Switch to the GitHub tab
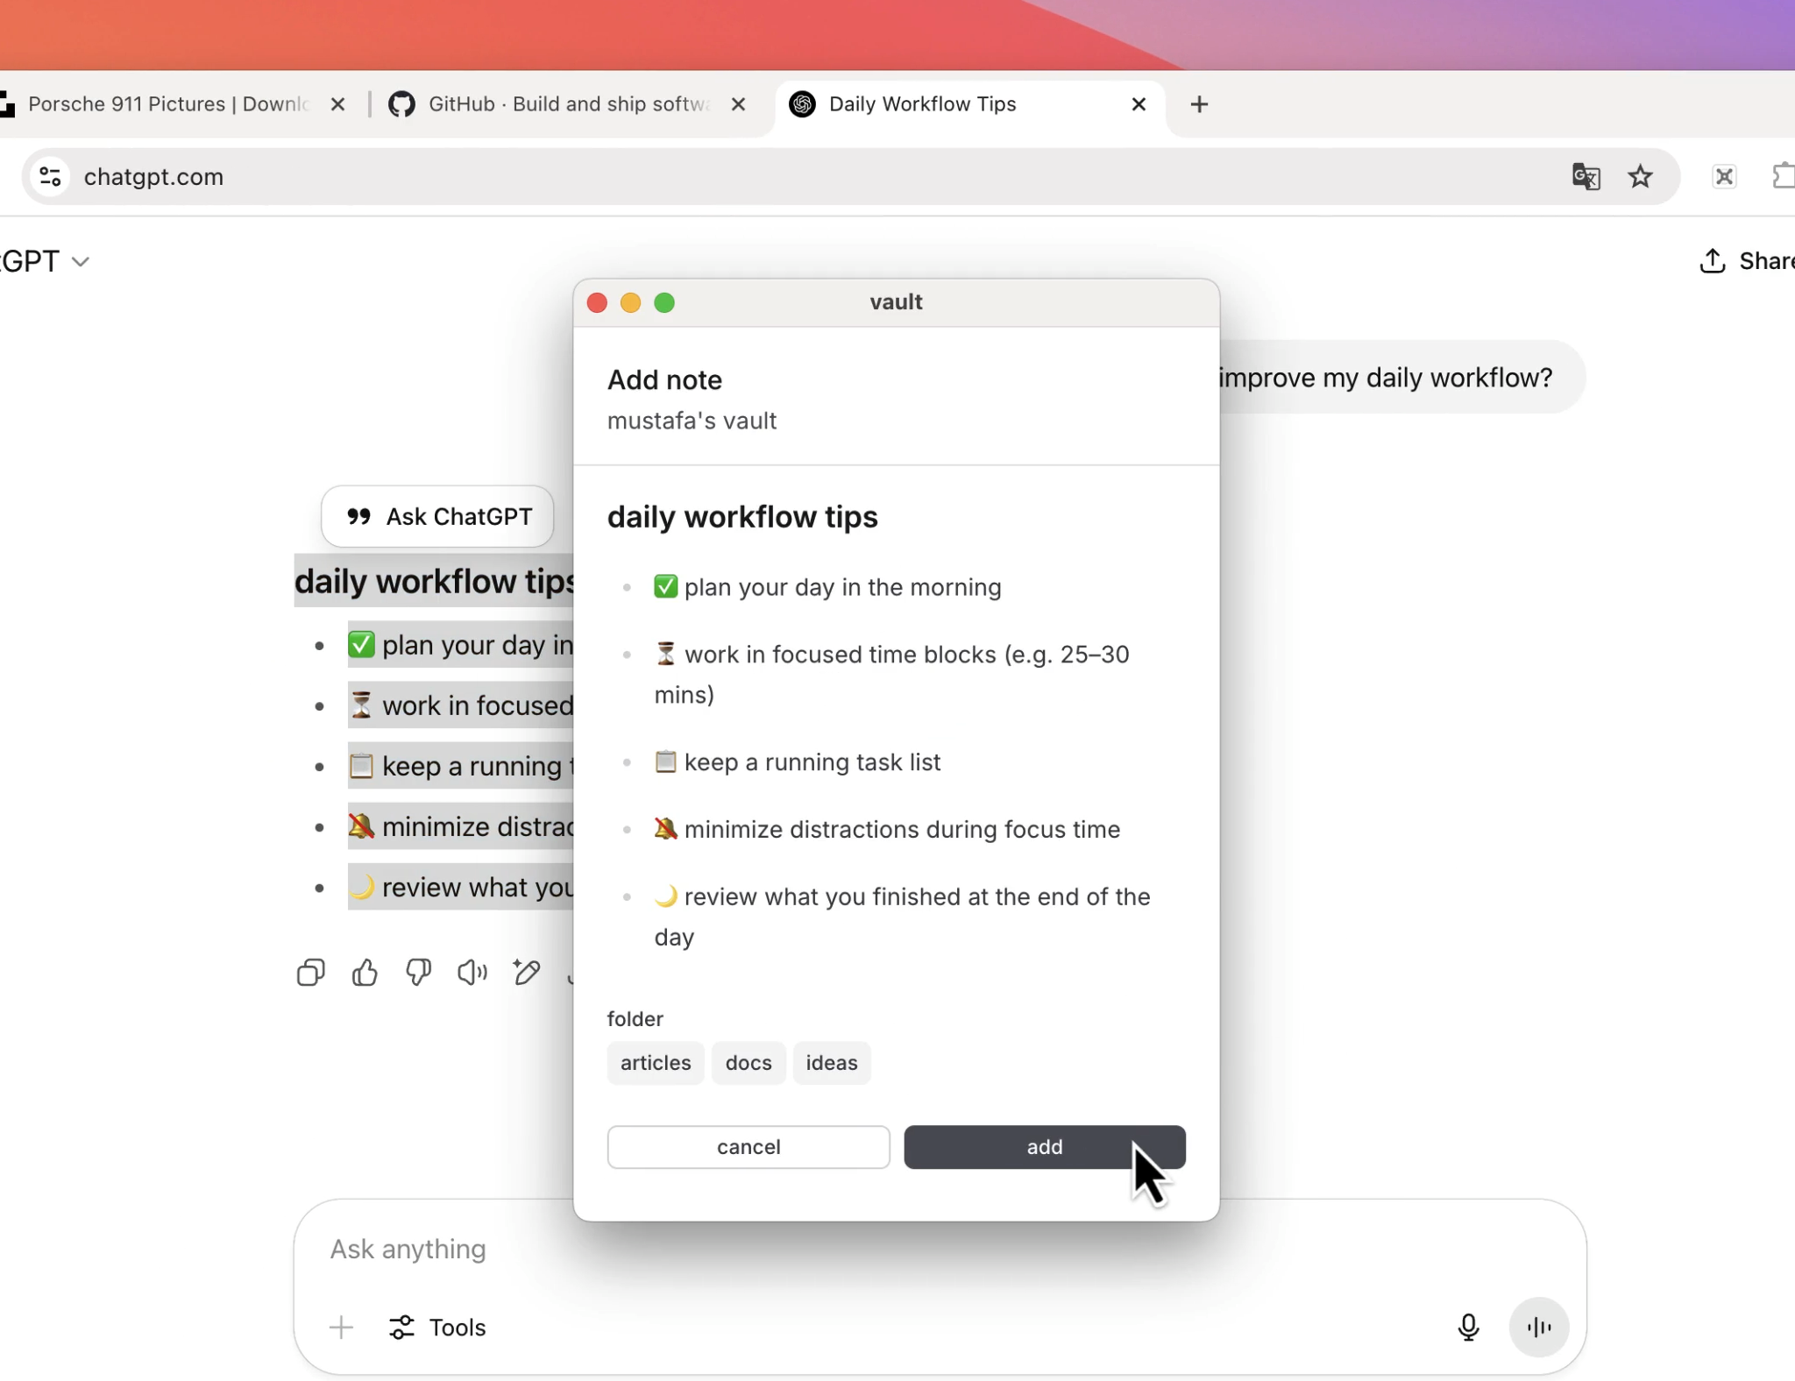This screenshot has height=1381, width=1795. tap(561, 104)
